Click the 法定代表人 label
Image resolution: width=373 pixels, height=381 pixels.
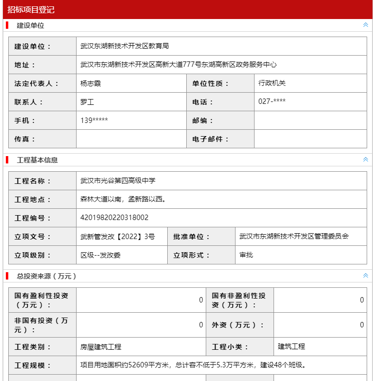pyautogui.click(x=36, y=83)
